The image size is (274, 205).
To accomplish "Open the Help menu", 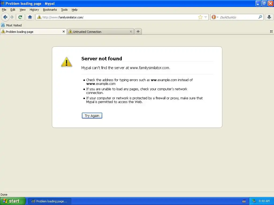I will click(x=74, y=10).
